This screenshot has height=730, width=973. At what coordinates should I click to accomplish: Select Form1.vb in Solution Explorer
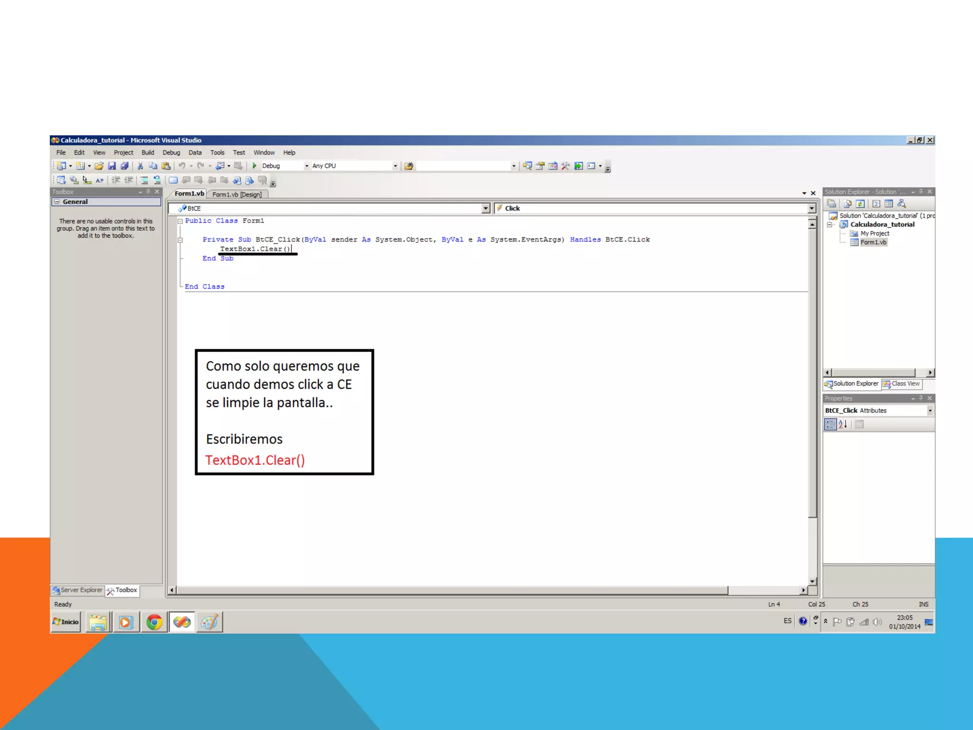point(873,242)
